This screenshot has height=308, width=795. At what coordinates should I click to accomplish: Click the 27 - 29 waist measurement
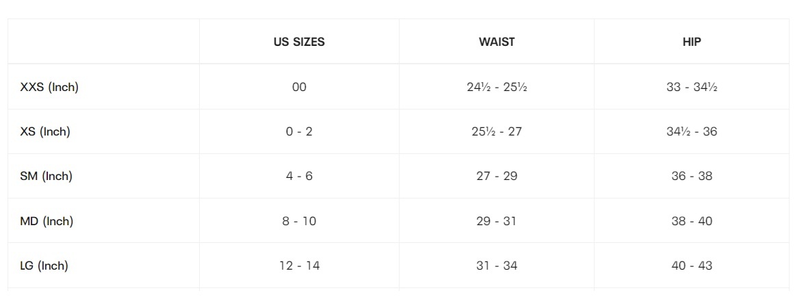point(497,176)
